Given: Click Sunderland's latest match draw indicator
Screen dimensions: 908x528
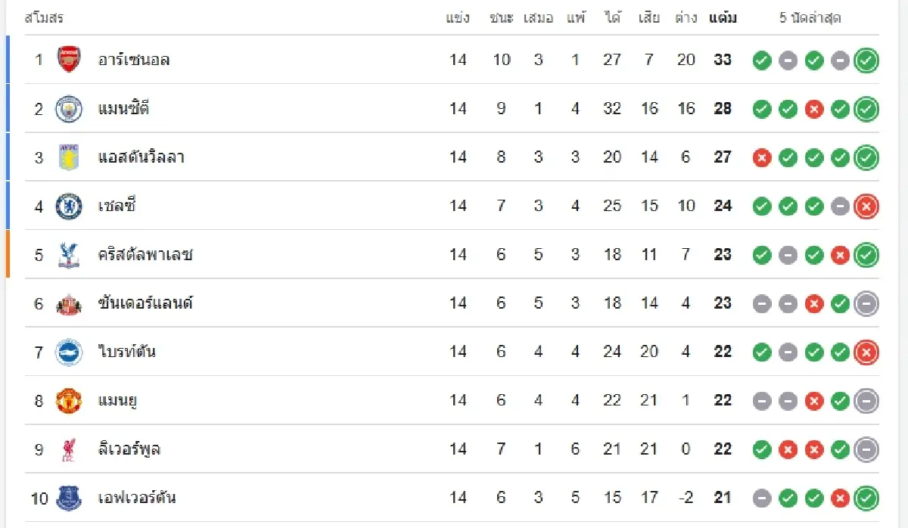Looking at the screenshot, I should pos(866,304).
